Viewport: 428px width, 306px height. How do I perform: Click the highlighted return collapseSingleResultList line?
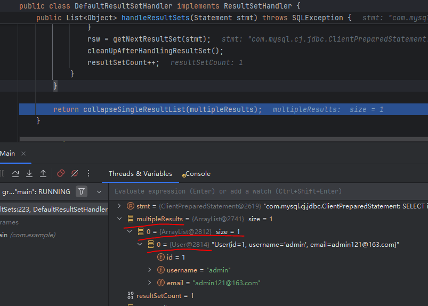(x=223, y=109)
